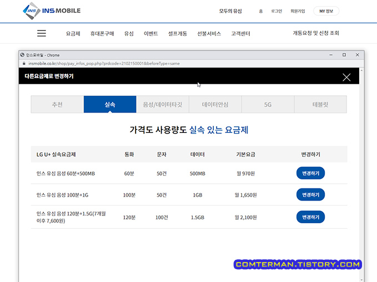This screenshot has width=377, height=282.
Task: Click the 회원가입 link
Action: [x=298, y=11]
